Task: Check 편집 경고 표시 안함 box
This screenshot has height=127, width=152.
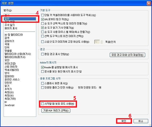Action: 43,54
